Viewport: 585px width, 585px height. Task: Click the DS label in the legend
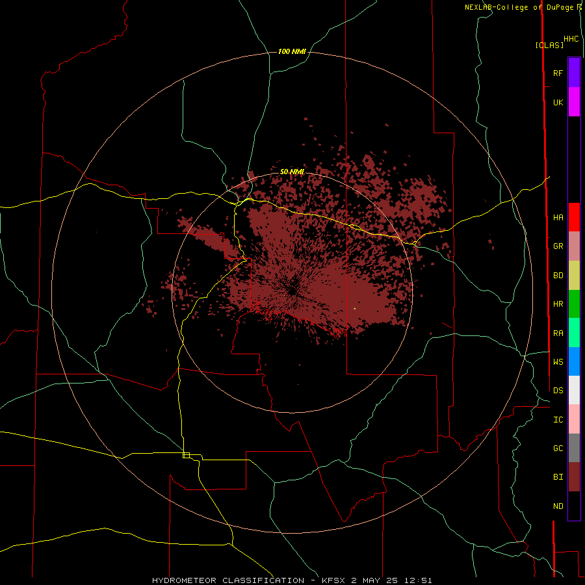558,391
